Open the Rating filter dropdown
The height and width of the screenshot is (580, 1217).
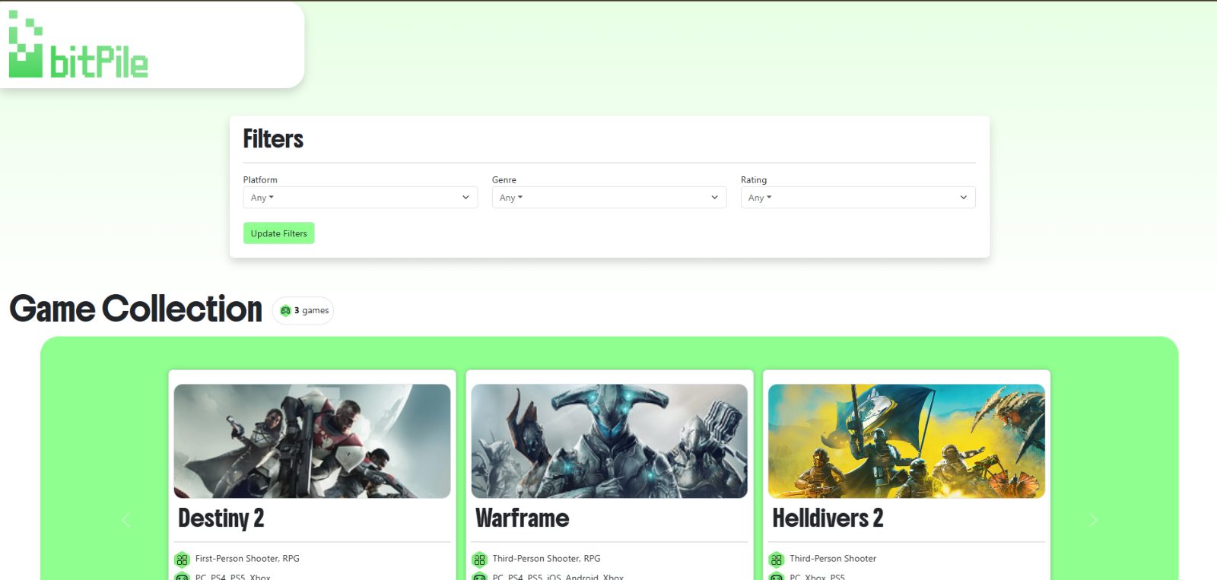(x=858, y=198)
